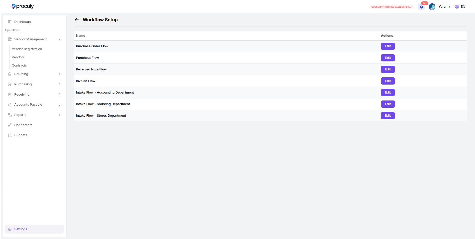Collapse the Vendor Management section
Image resolution: width=475 pixels, height=239 pixels.
pyautogui.click(x=60, y=39)
